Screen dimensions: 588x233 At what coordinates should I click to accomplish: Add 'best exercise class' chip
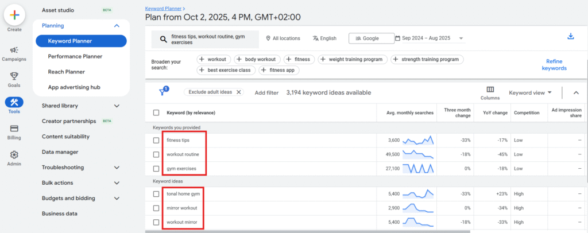pos(226,70)
